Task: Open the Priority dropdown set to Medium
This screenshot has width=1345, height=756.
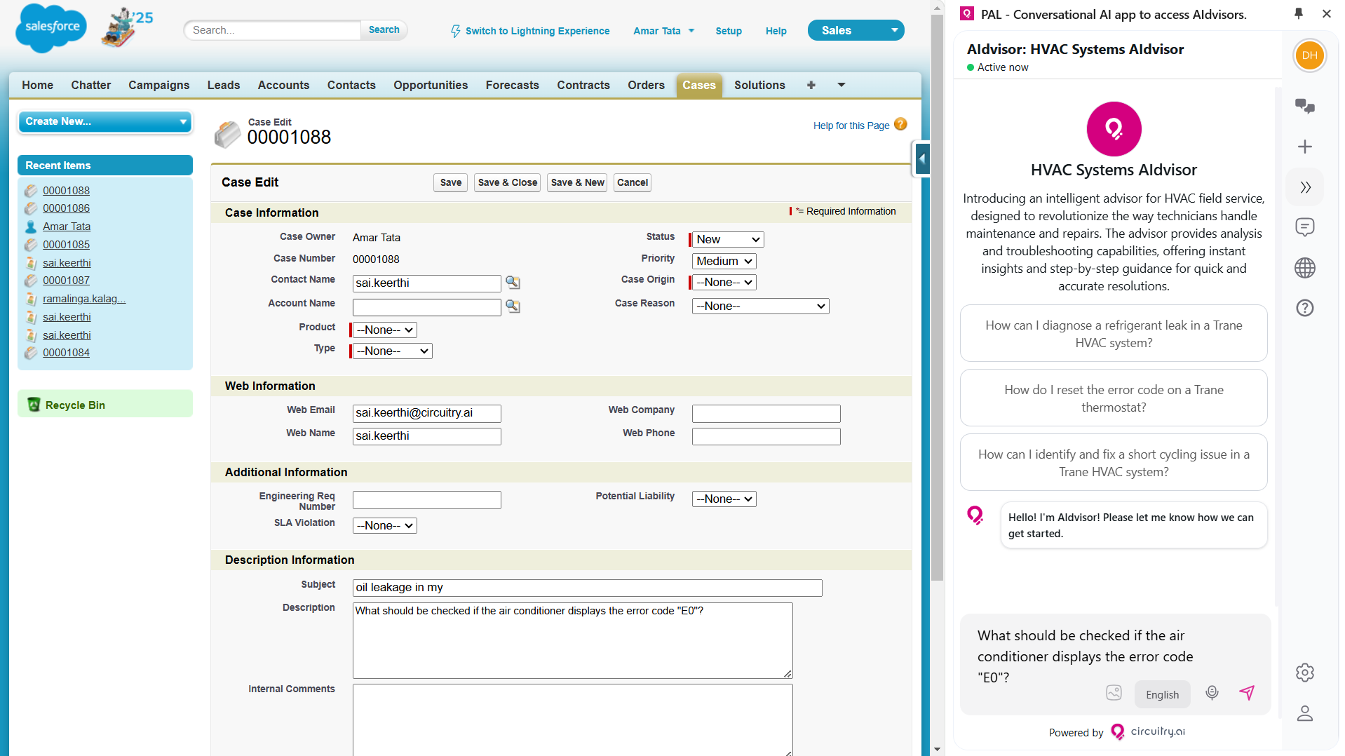Action: 724,262
